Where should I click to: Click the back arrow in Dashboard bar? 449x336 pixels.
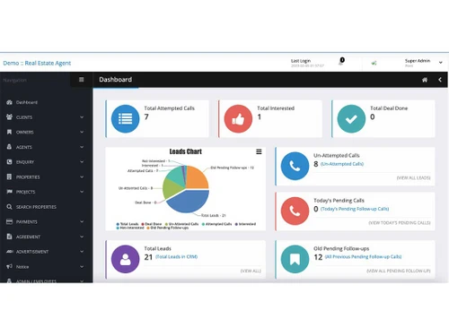pos(440,80)
